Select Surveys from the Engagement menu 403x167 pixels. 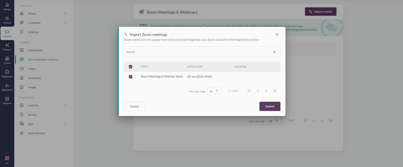[32, 115]
